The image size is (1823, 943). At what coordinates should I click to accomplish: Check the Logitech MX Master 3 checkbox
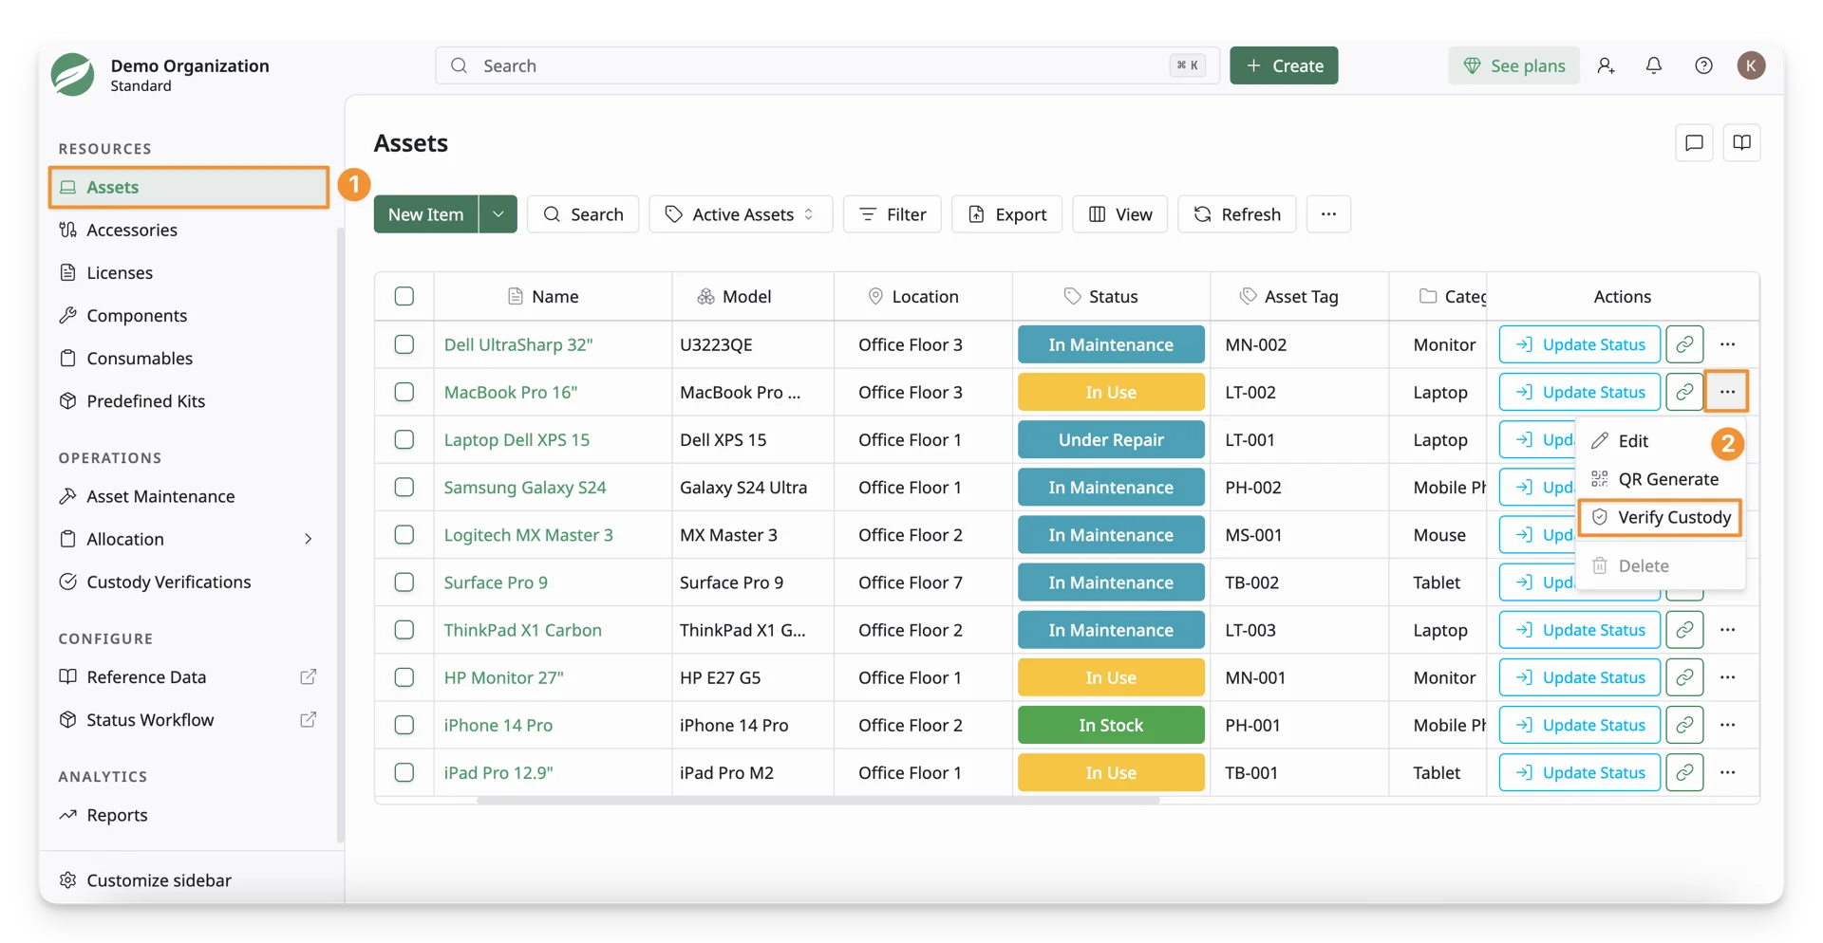point(404,534)
